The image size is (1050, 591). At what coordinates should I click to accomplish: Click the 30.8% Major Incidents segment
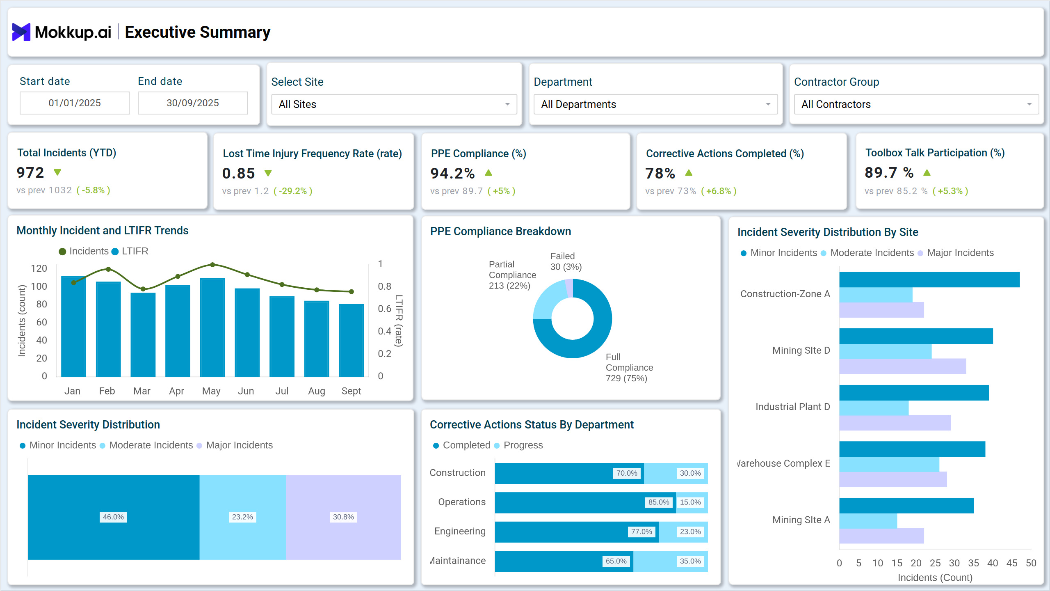point(344,517)
